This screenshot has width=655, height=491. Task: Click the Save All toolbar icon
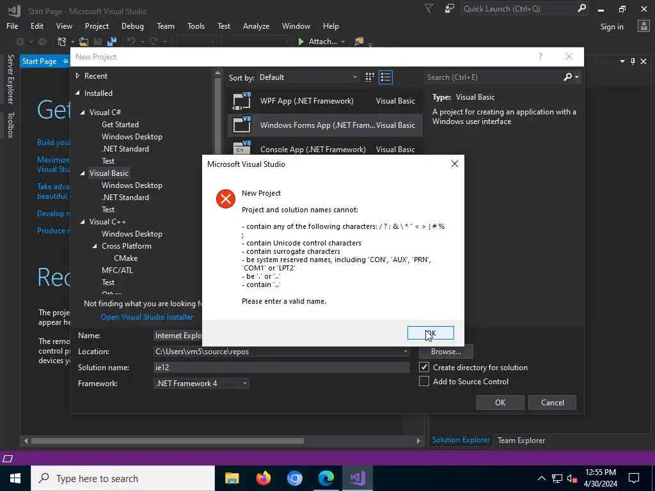click(x=111, y=42)
